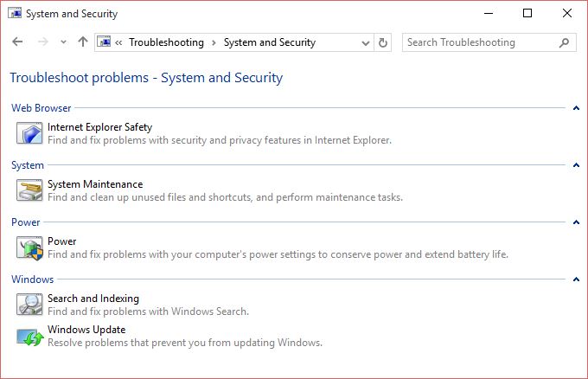Click 'Troubleshoot problems - System and Security' heading
The width and height of the screenshot is (588, 379).
pyautogui.click(x=146, y=78)
